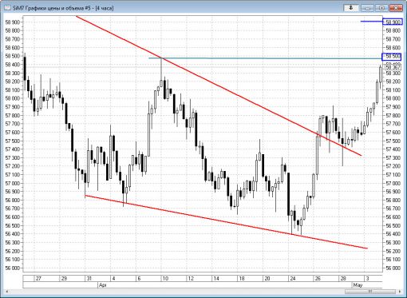Minimize the chart window
The width and height of the screenshot is (407, 298).
pyautogui.click(x=367, y=8)
